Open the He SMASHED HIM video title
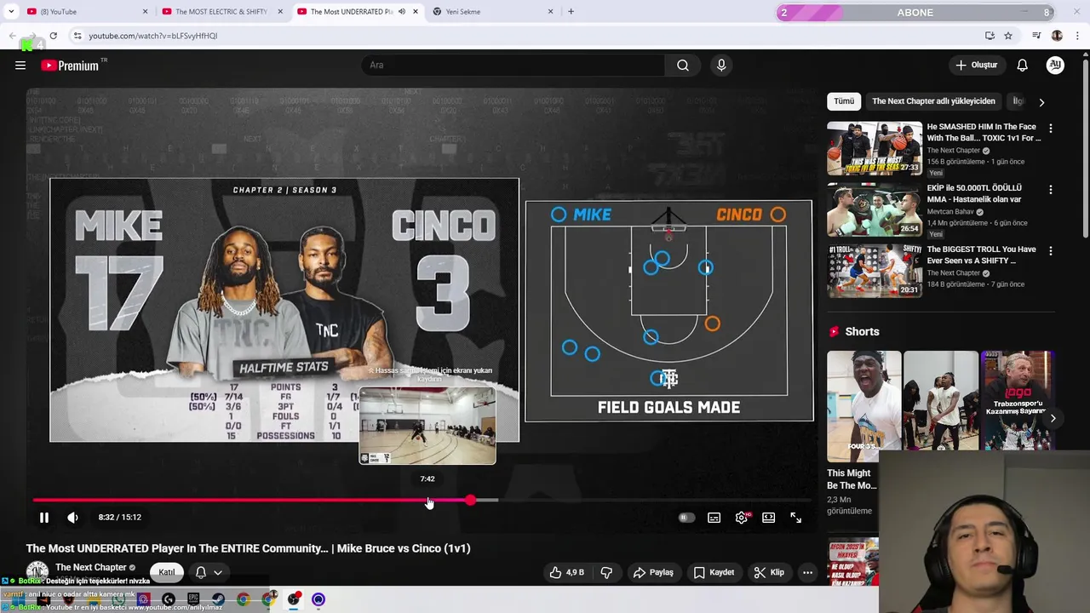Image resolution: width=1090 pixels, height=613 pixels. click(x=984, y=132)
